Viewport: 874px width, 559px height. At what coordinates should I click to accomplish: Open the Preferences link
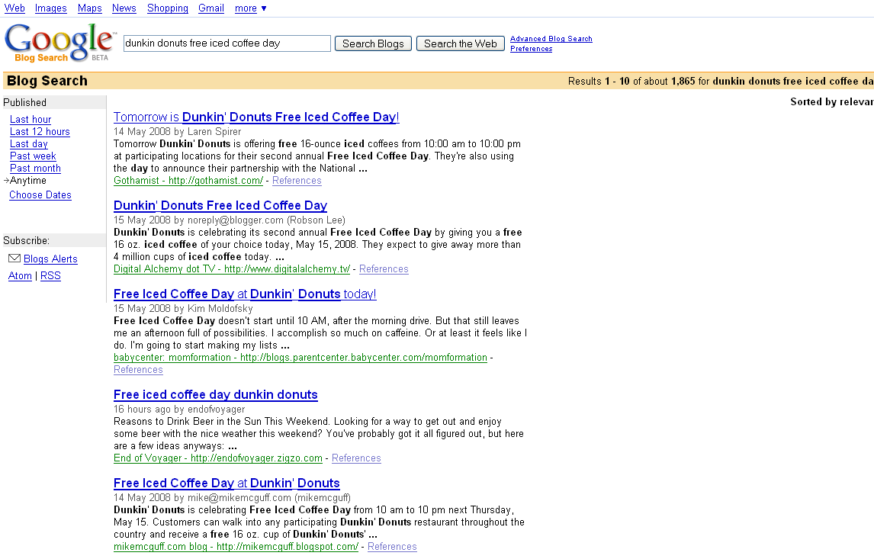click(532, 49)
